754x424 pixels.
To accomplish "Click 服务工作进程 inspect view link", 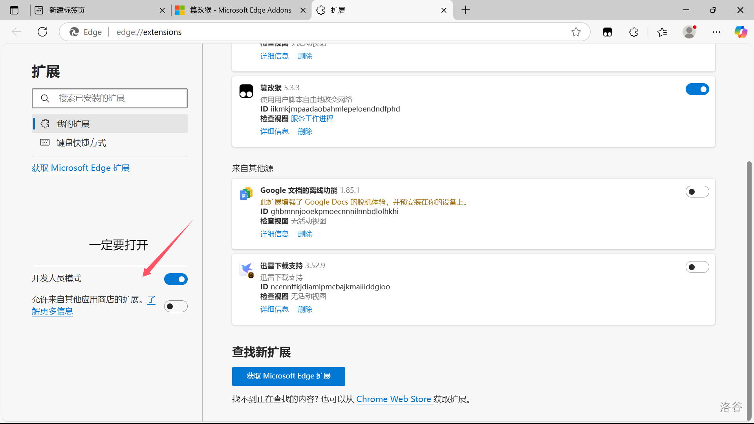I will 312,119.
